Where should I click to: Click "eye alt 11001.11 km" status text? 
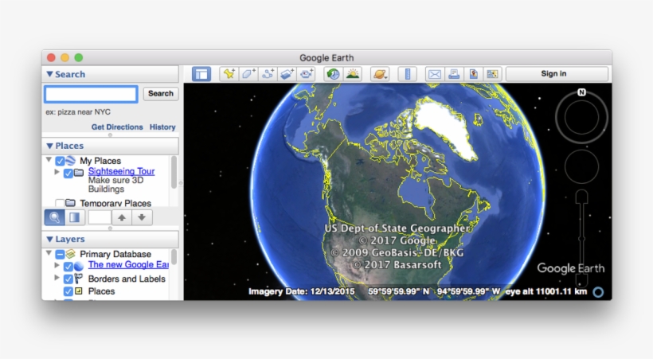coord(546,291)
